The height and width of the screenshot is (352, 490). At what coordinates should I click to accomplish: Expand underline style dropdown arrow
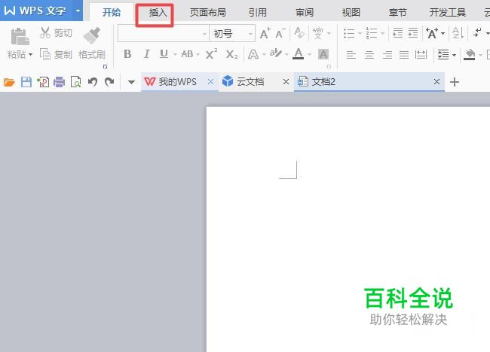tap(175, 55)
